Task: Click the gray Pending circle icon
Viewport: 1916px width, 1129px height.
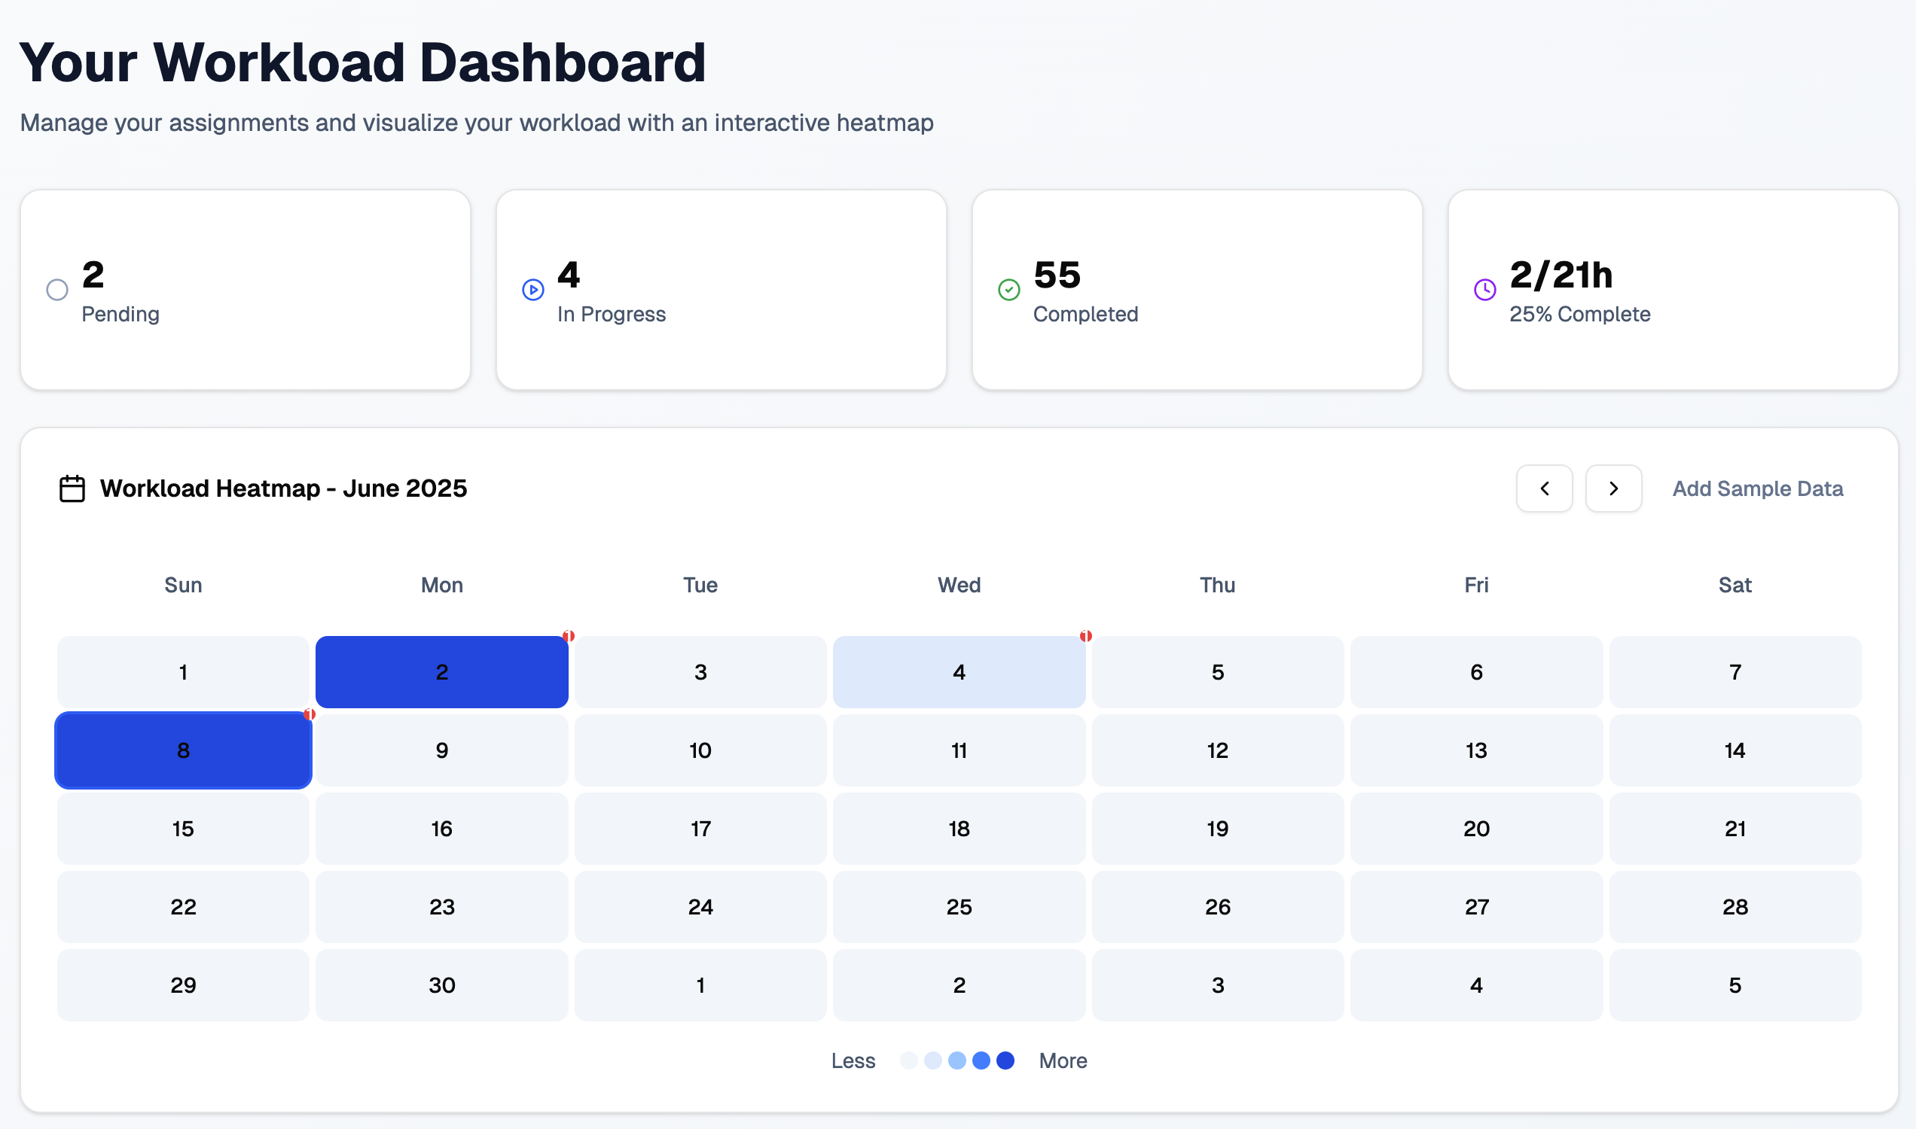Action: [x=57, y=290]
